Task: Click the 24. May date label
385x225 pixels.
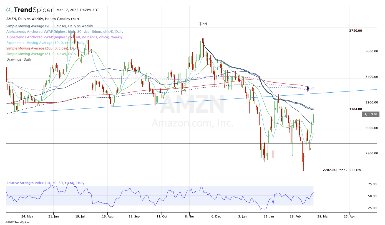Action: click(27, 216)
